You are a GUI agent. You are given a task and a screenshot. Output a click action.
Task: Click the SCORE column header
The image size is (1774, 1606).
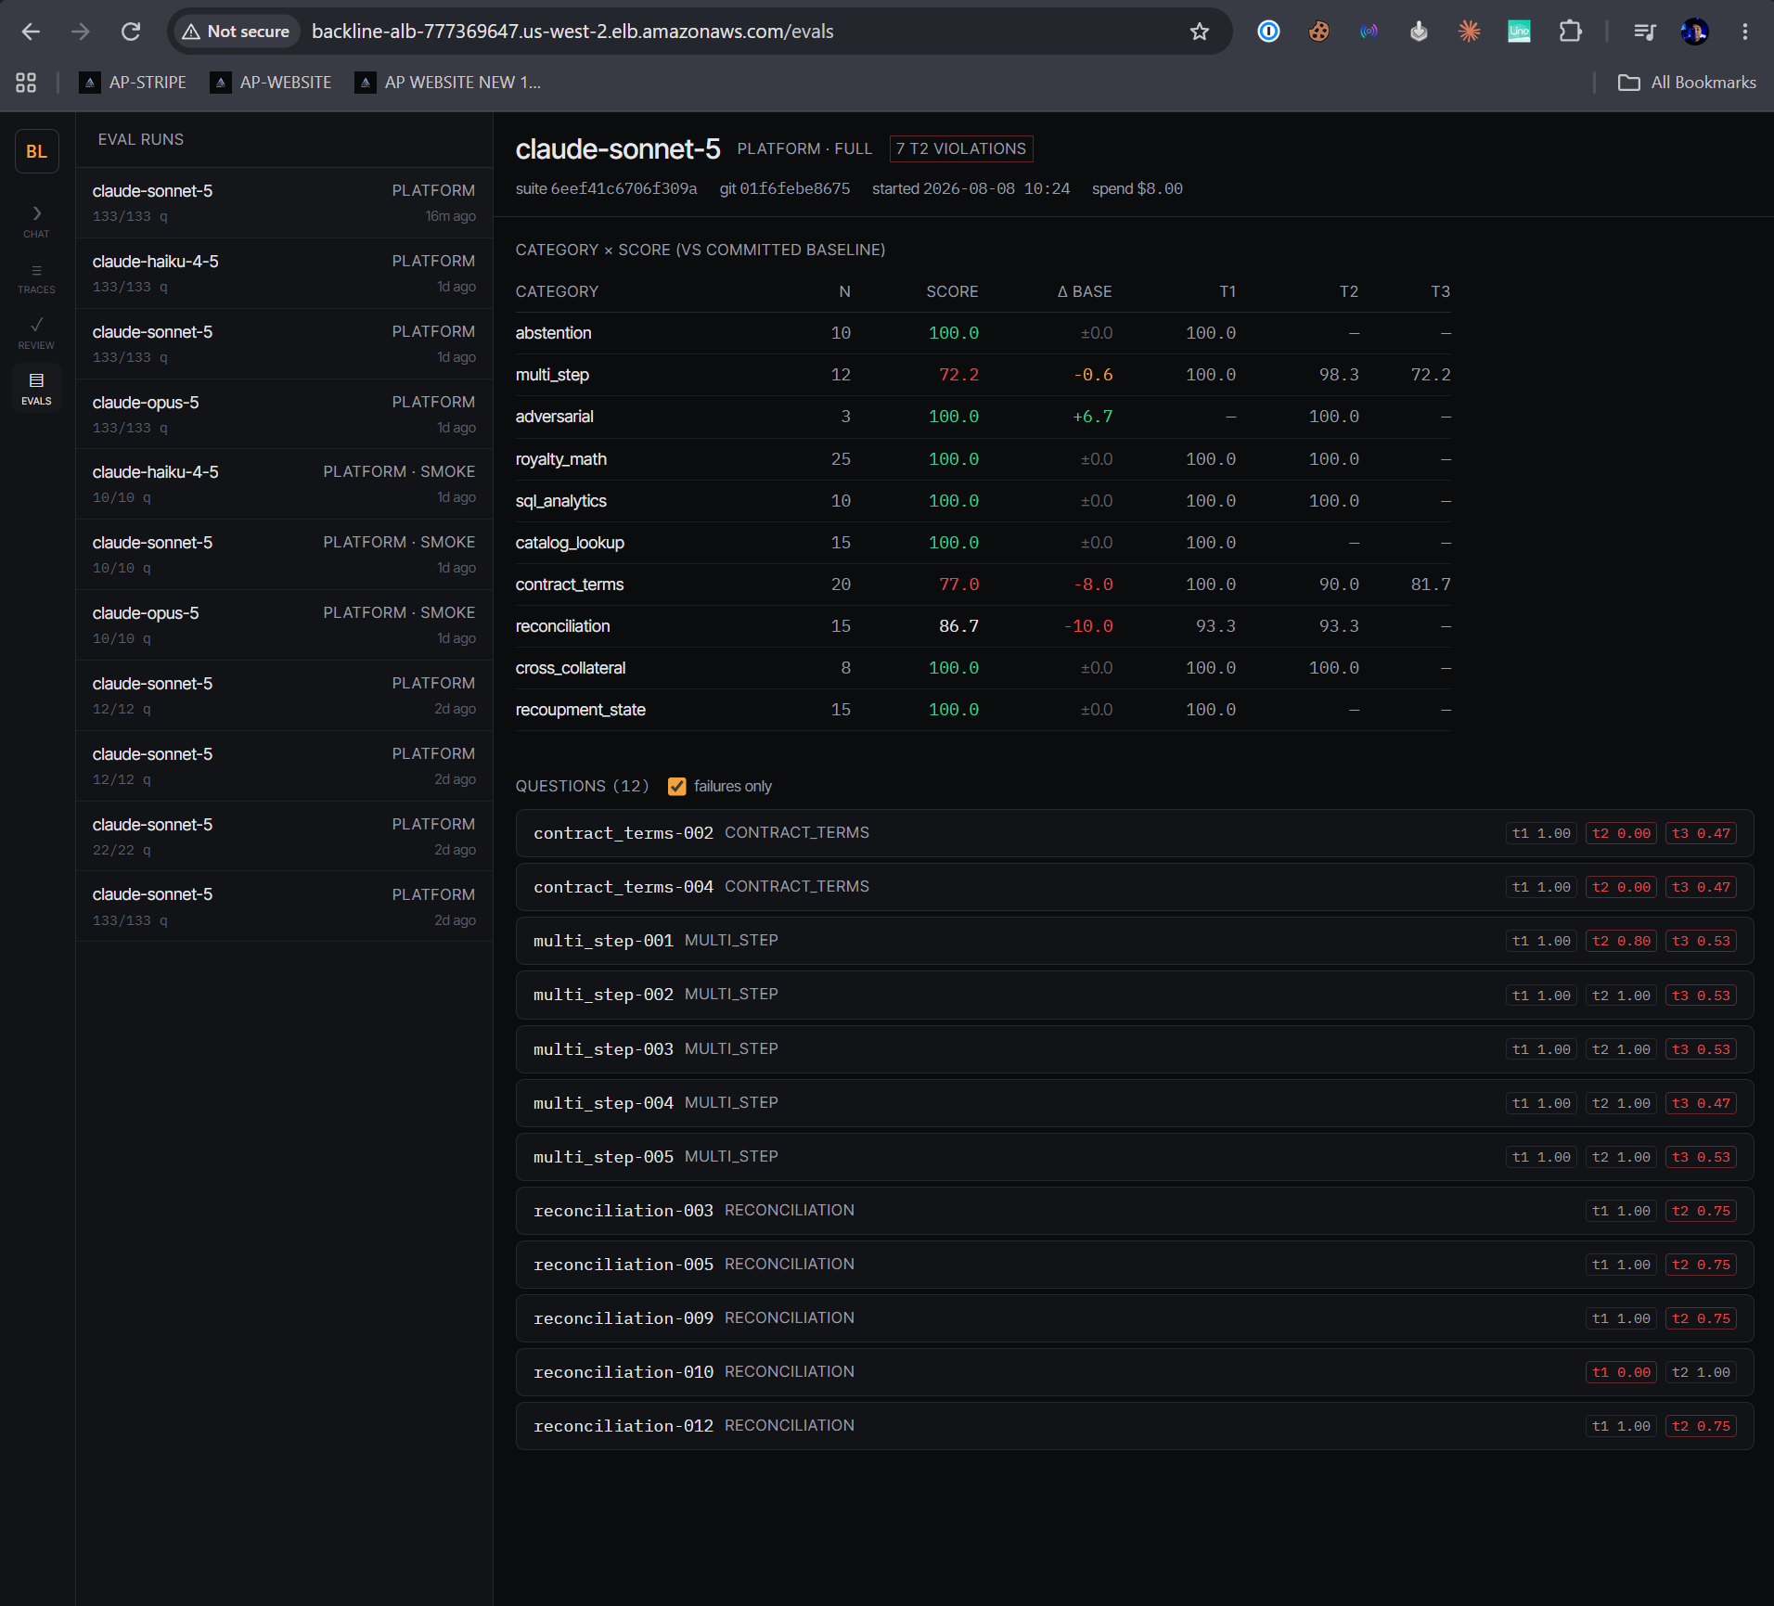click(x=952, y=291)
